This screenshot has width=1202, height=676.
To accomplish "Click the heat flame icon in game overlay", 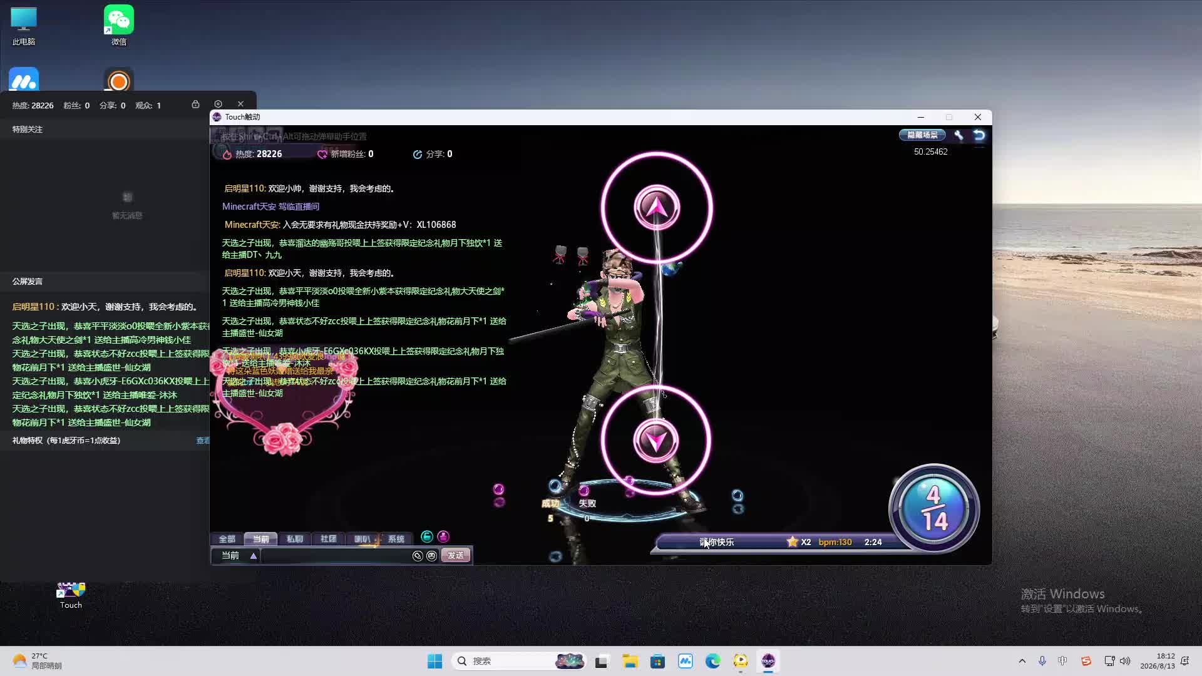I will [x=227, y=155].
